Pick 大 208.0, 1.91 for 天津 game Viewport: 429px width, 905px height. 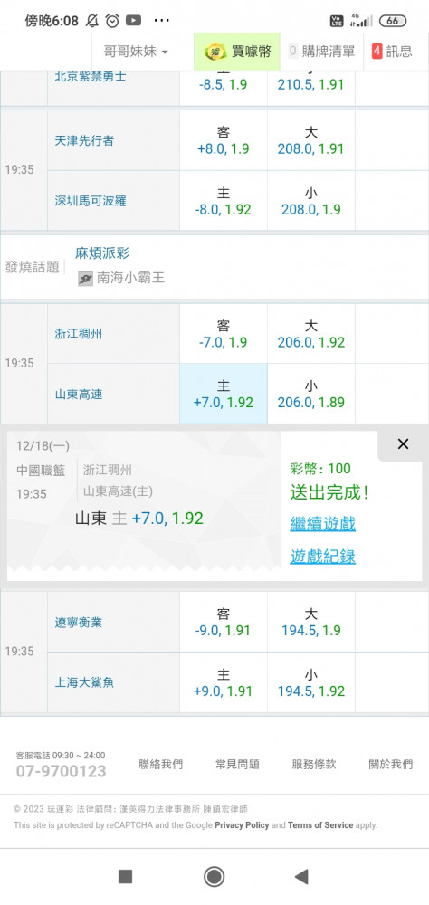pyautogui.click(x=311, y=140)
